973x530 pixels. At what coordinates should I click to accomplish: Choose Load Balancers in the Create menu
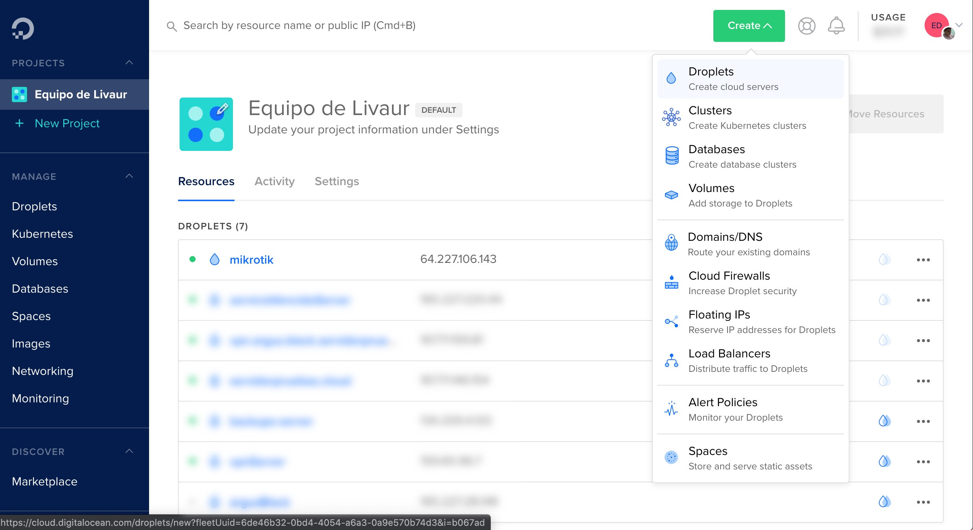[x=750, y=361]
